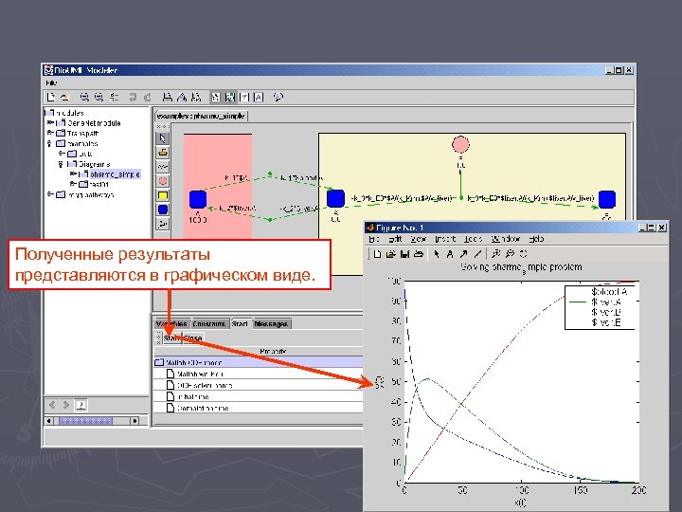Click the Start button under the tabs

(171, 338)
